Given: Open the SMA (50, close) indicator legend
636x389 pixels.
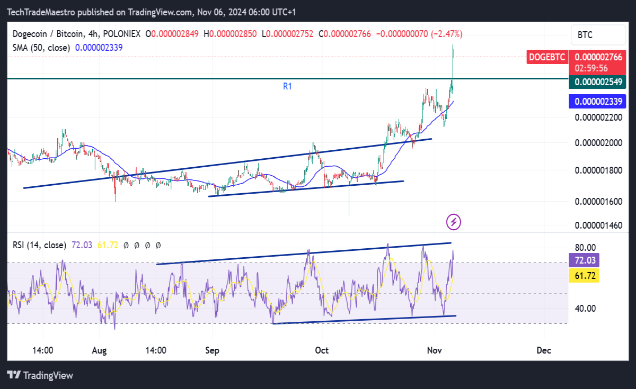Looking at the screenshot, I should (x=41, y=47).
